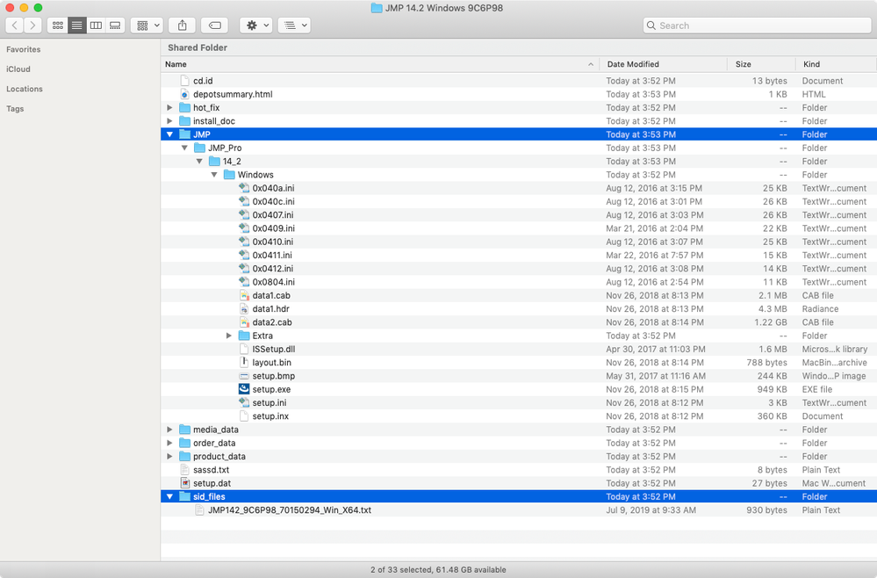Expand the product_data folder
Image resolution: width=877 pixels, height=578 pixels.
tap(169, 457)
